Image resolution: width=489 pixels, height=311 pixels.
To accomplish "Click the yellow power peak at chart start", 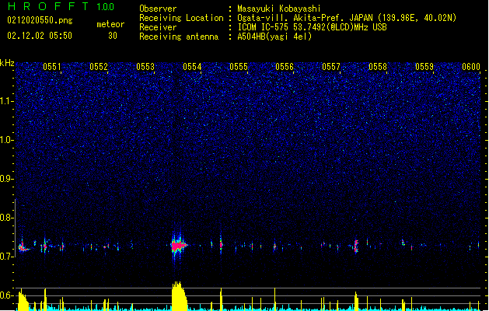I will click(23, 300).
